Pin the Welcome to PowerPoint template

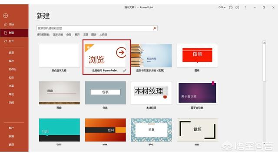pyautogui.click(x=125, y=70)
